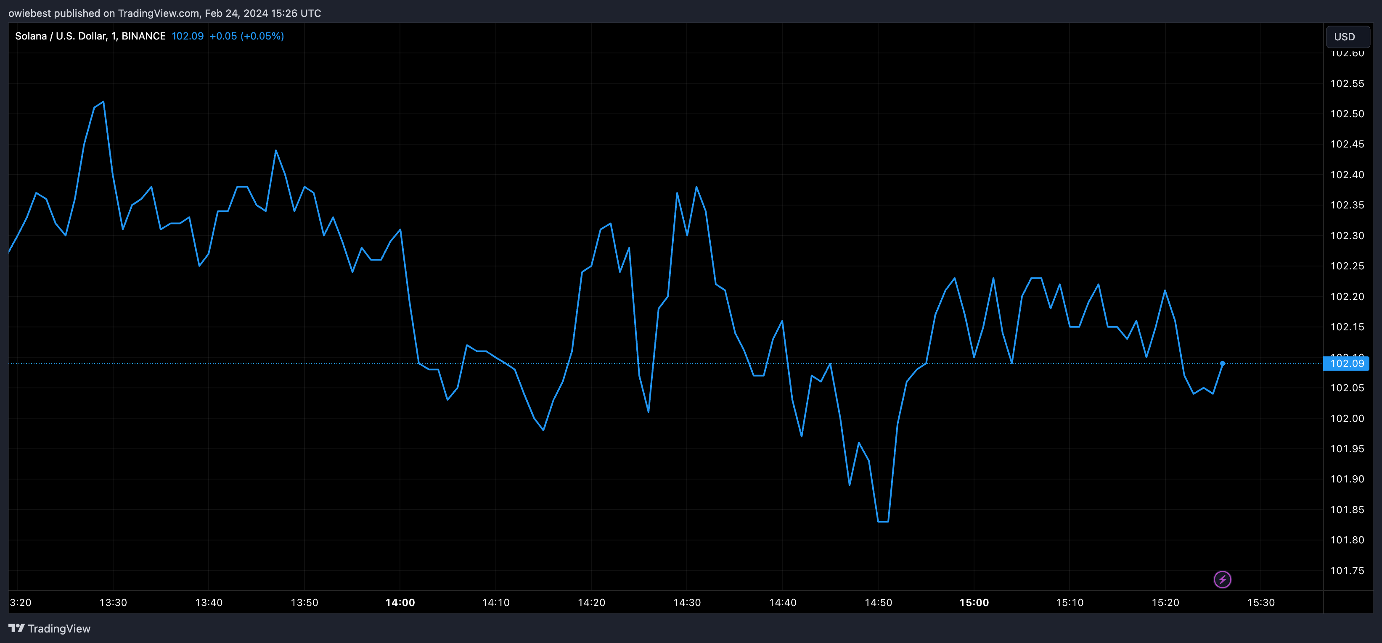The width and height of the screenshot is (1382, 643).
Task: Click the 101.75 price axis label
Action: tap(1347, 571)
